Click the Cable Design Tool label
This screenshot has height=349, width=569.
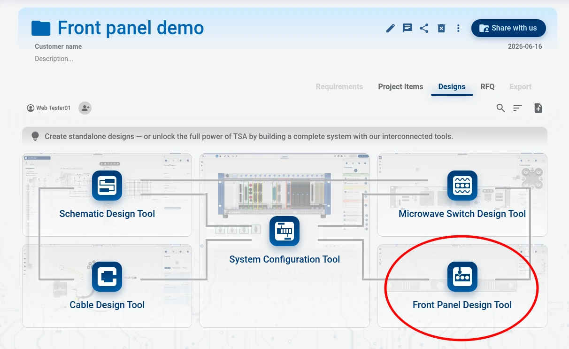[x=107, y=305]
